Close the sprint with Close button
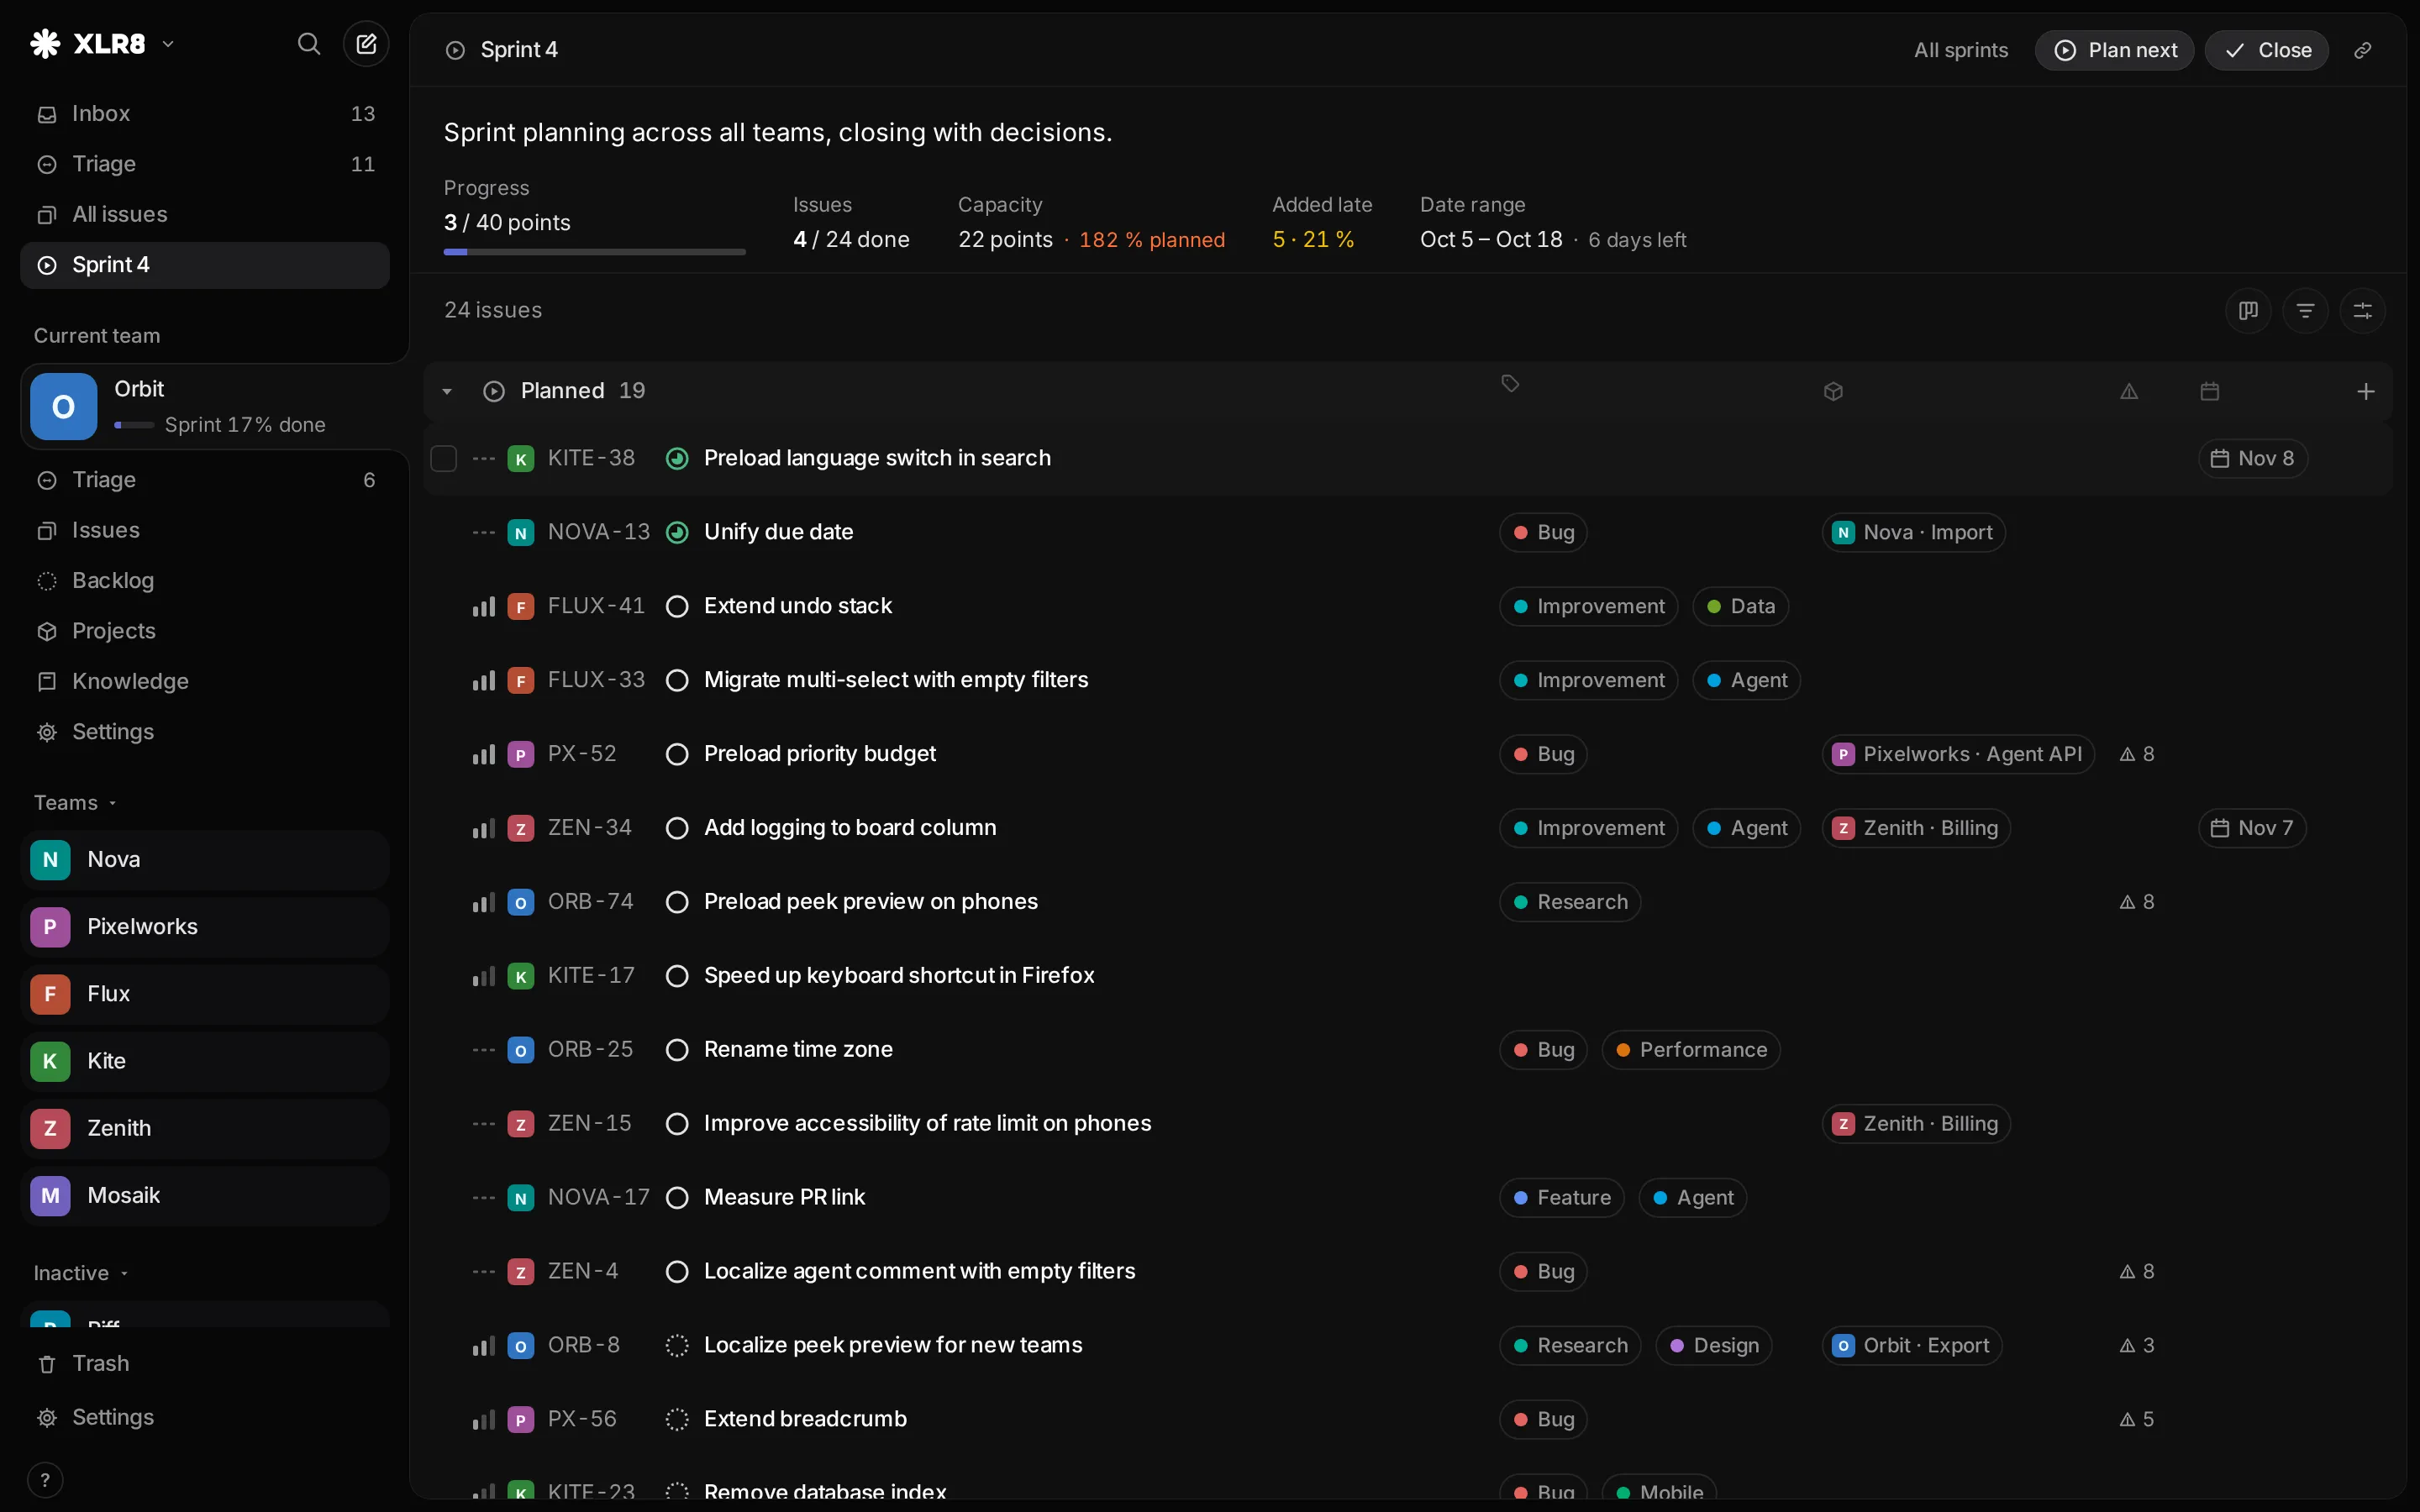 tap(2266, 50)
